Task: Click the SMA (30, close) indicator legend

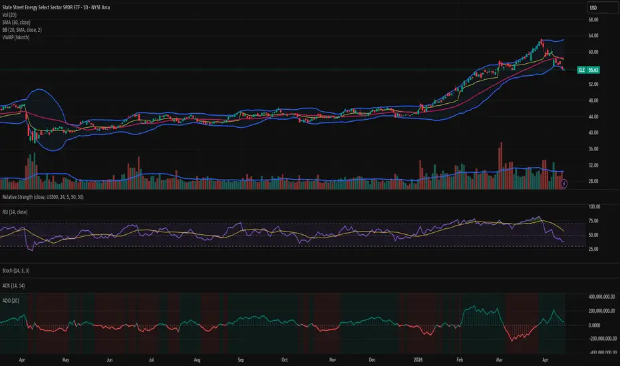Action: coord(16,22)
